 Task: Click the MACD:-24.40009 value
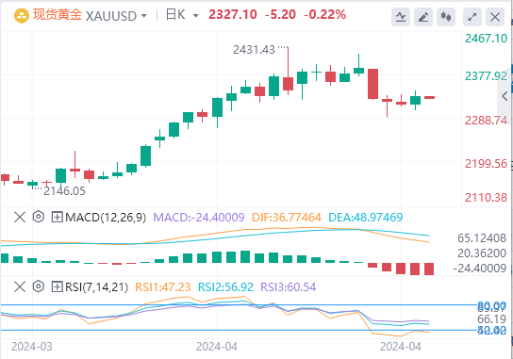pyautogui.click(x=199, y=218)
